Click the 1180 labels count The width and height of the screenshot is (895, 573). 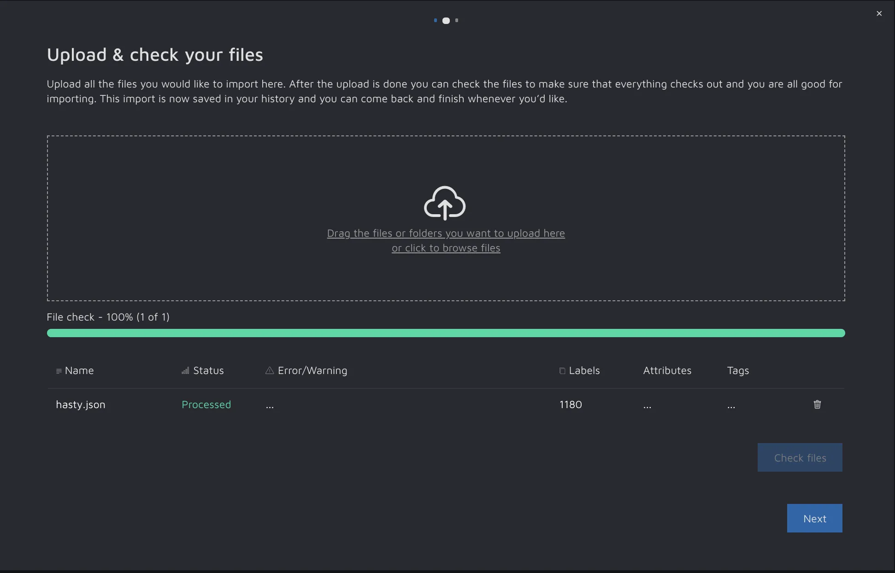[x=571, y=404]
